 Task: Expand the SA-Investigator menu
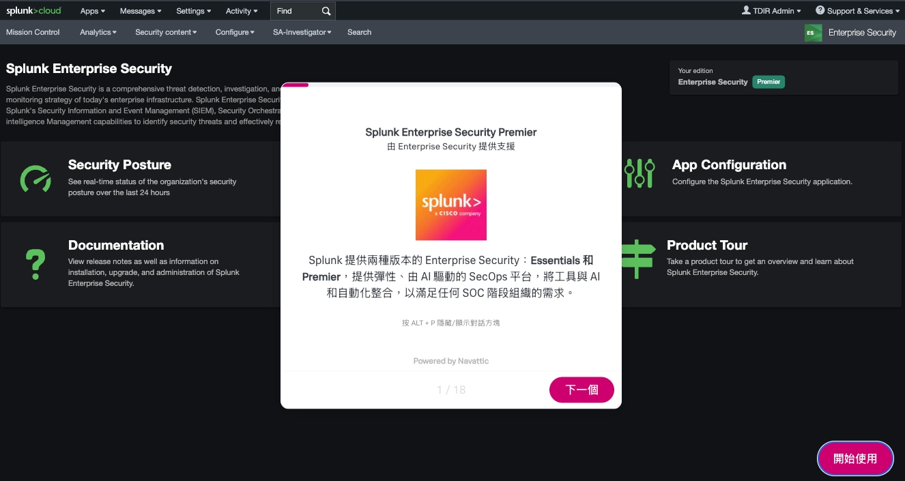(x=302, y=32)
